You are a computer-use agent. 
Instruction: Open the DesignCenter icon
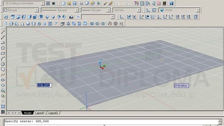(x=142, y=3)
